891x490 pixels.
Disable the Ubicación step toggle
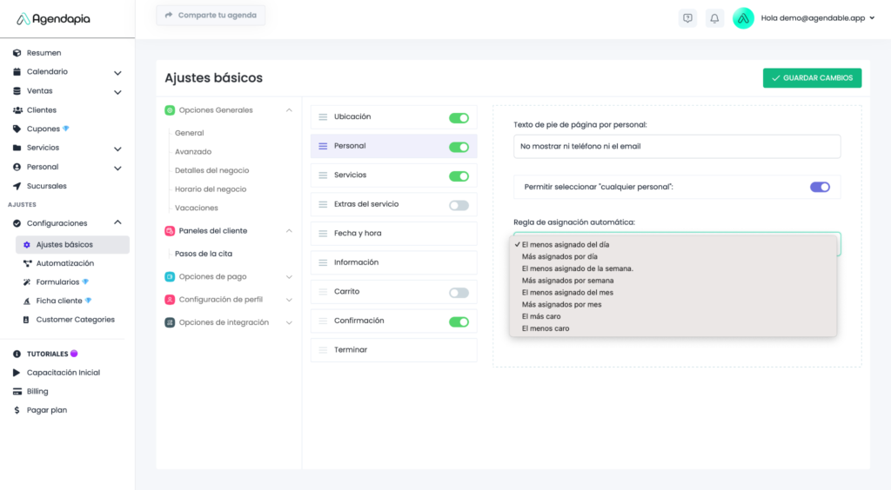[x=459, y=118]
